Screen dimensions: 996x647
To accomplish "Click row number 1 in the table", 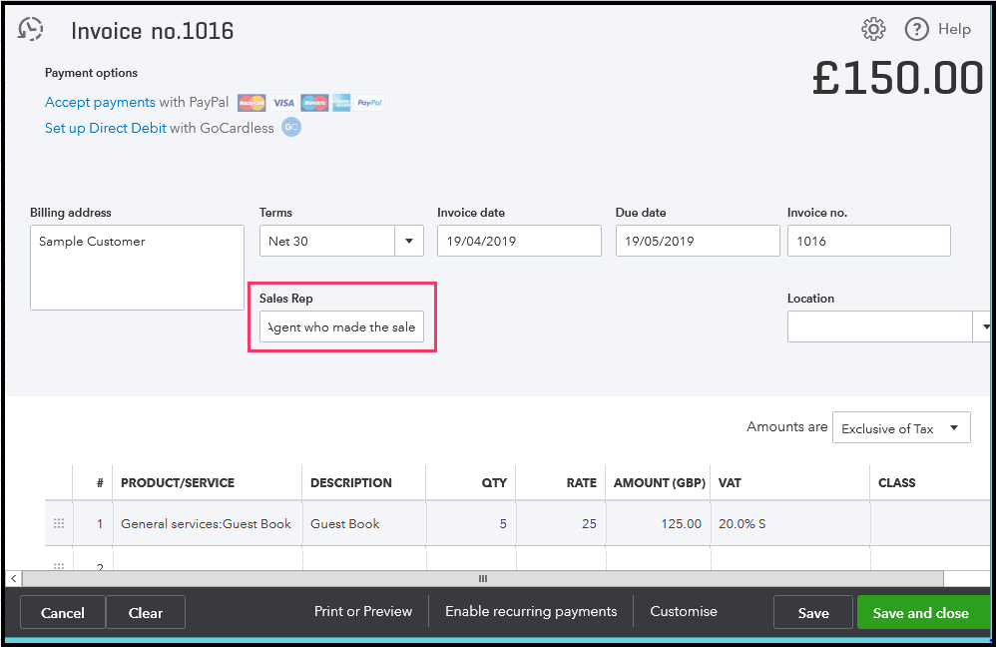I will tap(100, 524).
